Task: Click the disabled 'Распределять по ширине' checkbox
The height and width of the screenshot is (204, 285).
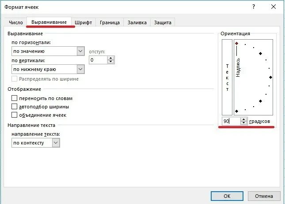Action: (x=14, y=79)
